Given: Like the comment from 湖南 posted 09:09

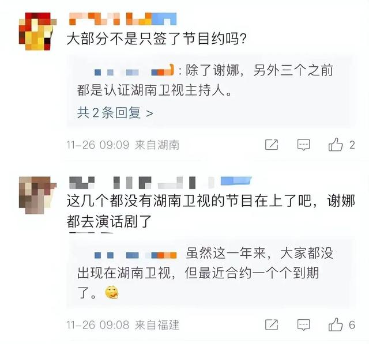Looking at the screenshot, I should [336, 145].
